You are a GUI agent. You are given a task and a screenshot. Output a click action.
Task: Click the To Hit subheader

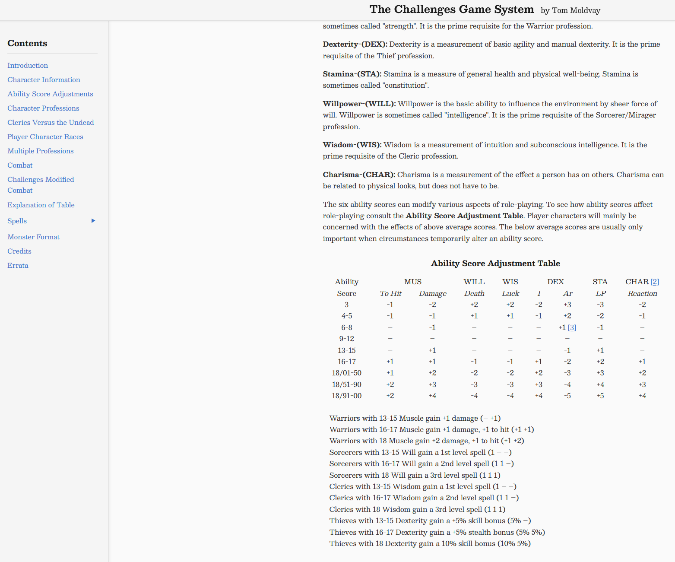tap(391, 293)
